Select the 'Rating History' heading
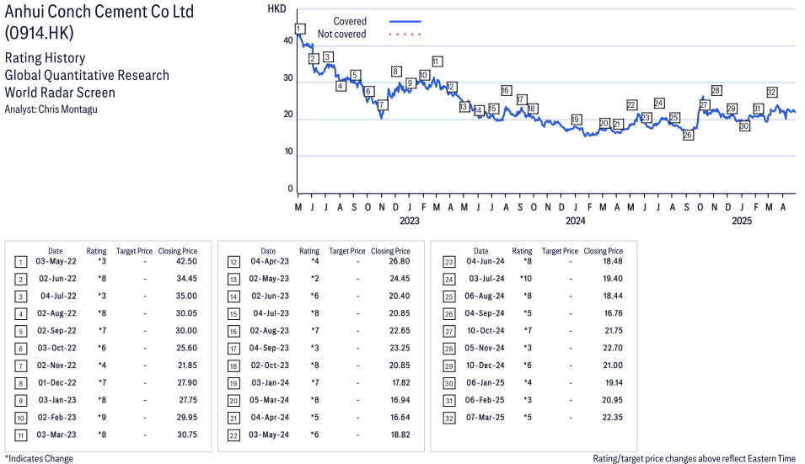Screen dimensions: 805x464 click(46, 58)
